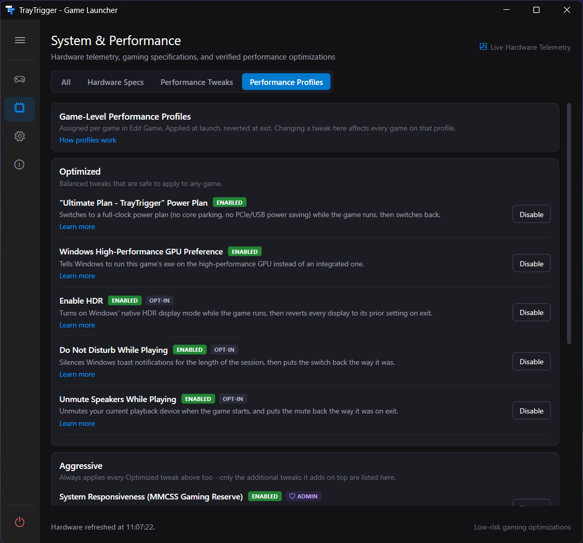Switch to the All tab
The image size is (583, 543).
pos(66,82)
